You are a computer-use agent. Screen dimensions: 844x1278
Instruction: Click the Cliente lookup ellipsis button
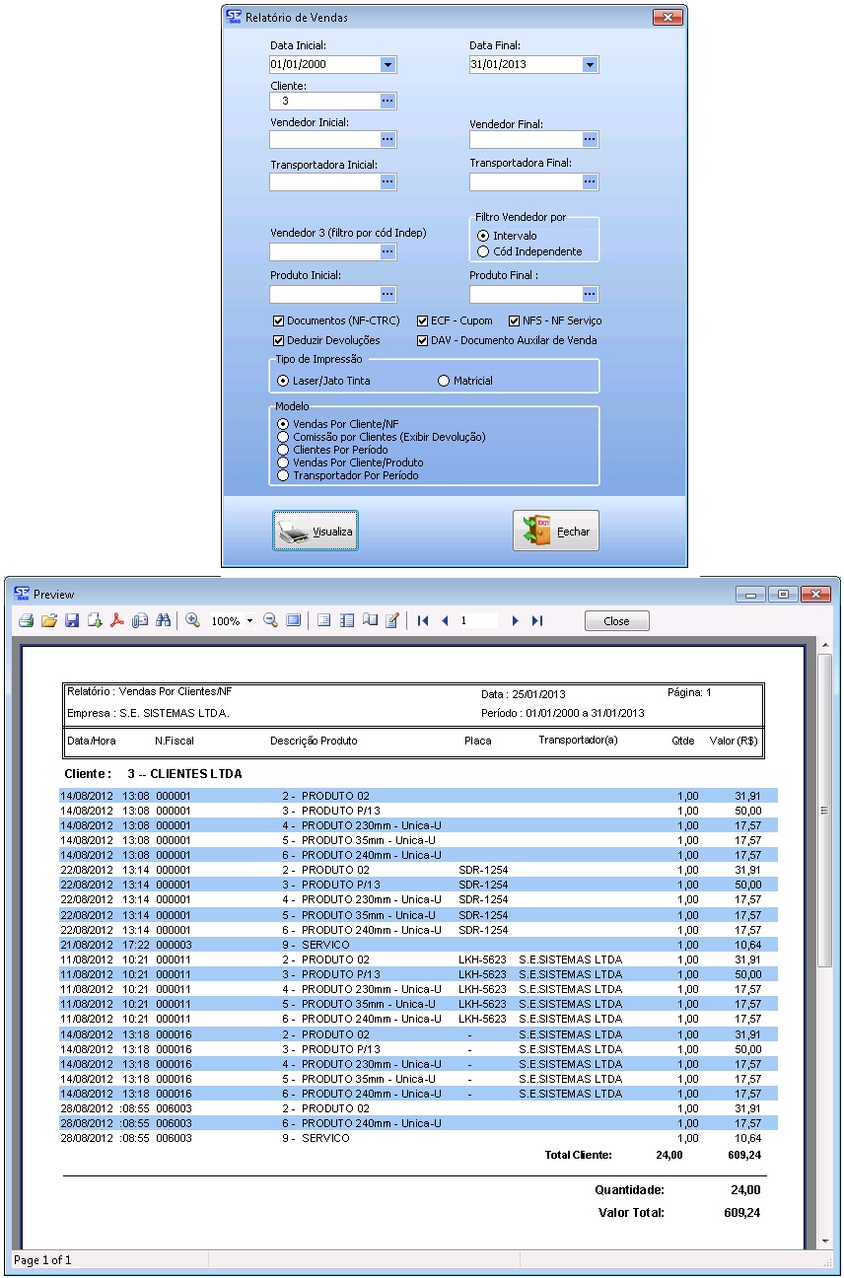tap(387, 101)
